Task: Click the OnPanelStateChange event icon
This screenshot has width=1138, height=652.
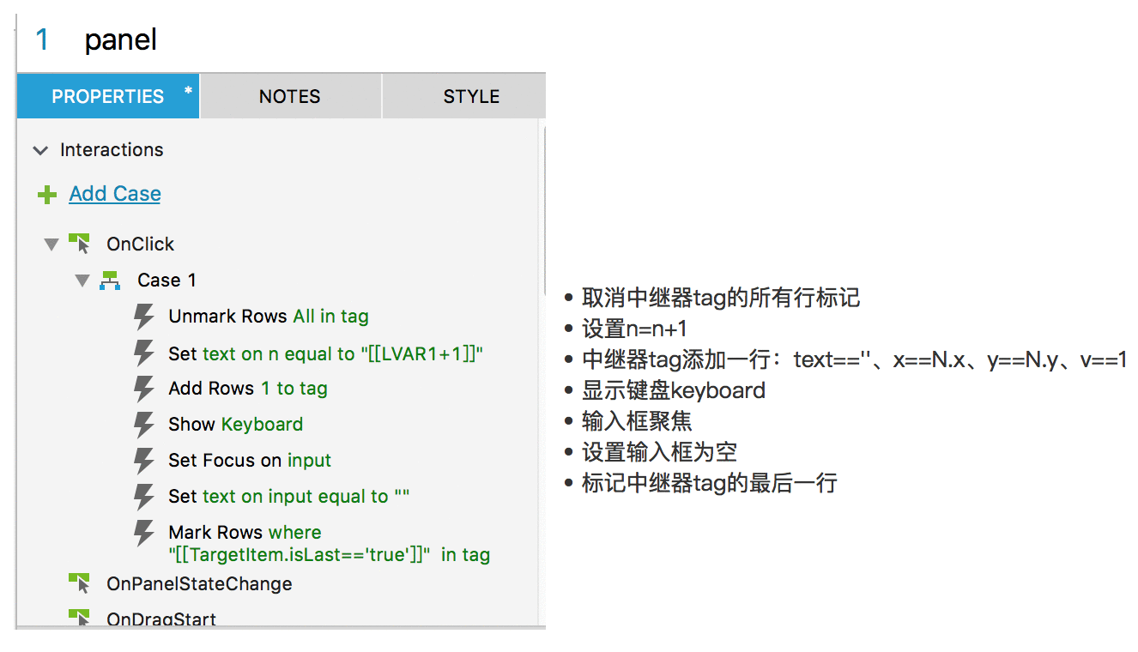Action: point(79,583)
